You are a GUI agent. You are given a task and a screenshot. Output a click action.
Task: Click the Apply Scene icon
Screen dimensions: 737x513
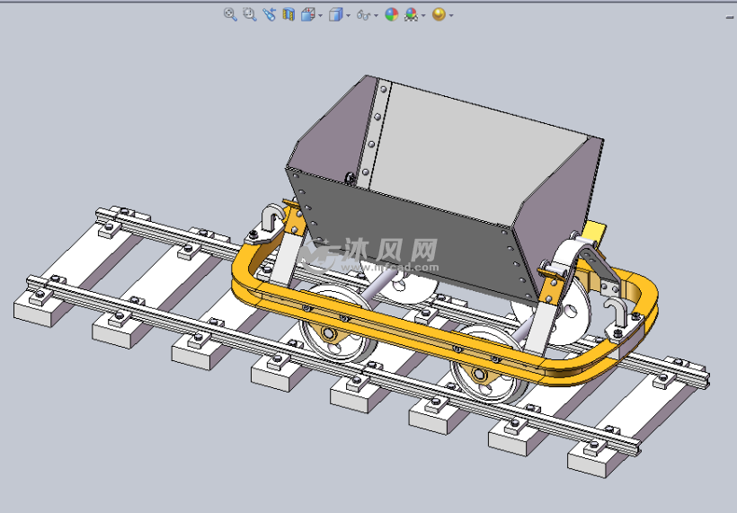point(411,14)
